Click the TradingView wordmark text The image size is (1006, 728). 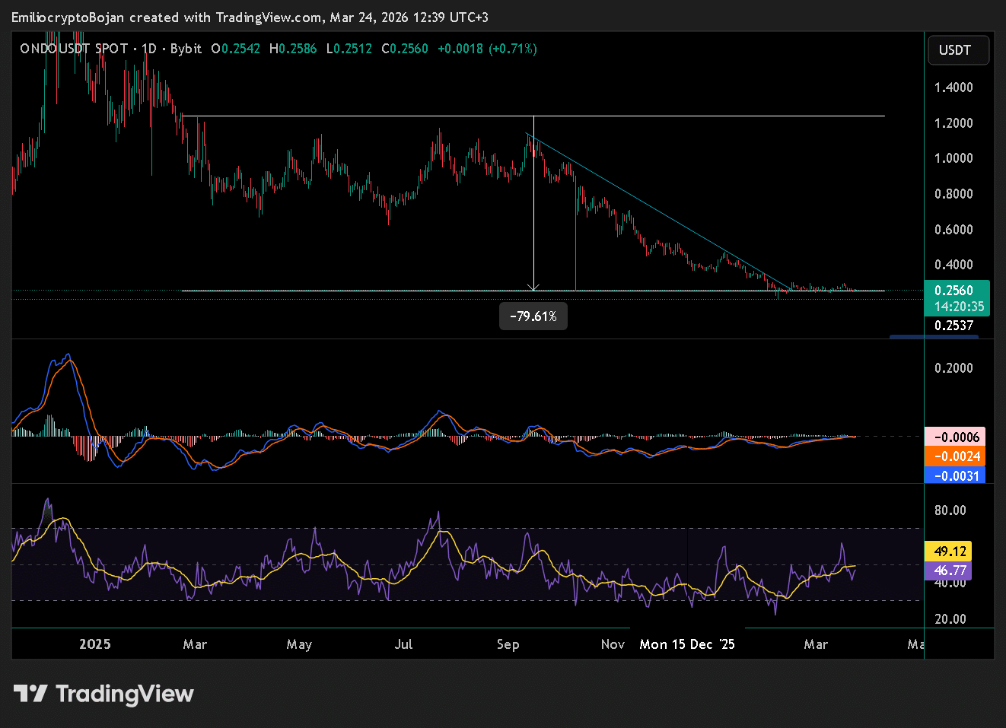[x=125, y=694]
